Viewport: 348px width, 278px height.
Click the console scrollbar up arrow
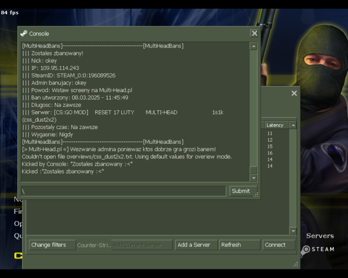tap(254, 46)
